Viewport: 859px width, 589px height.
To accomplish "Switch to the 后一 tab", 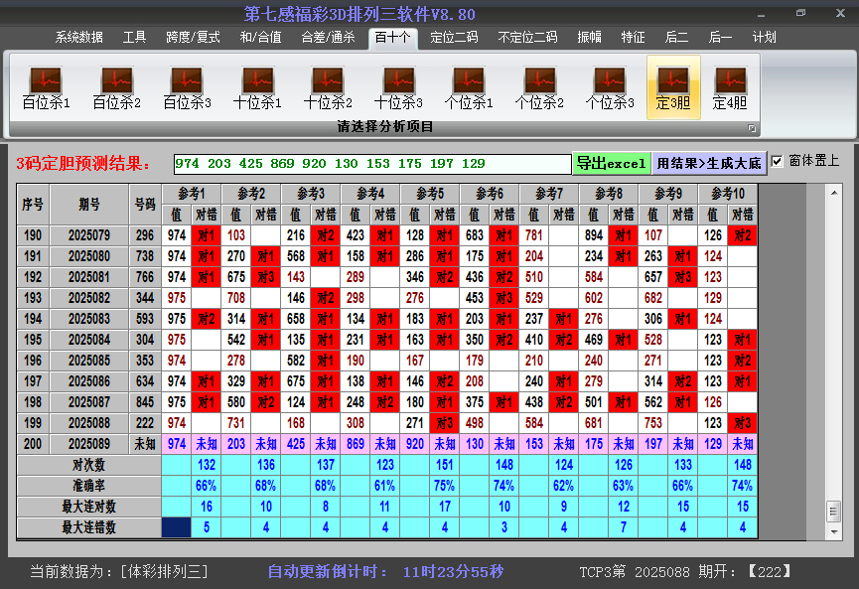I will 720,38.
